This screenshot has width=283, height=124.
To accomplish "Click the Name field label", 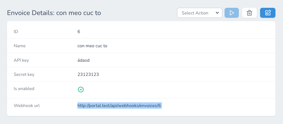I will pos(20,46).
